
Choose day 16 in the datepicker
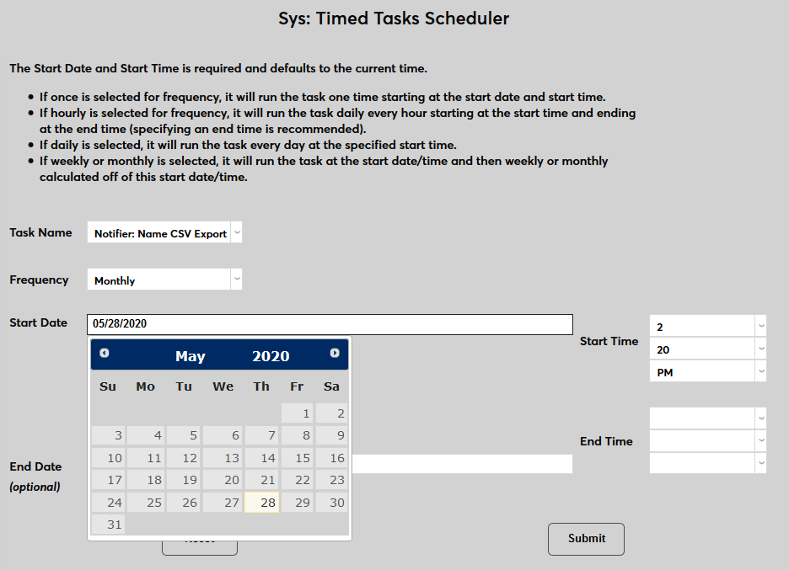pyautogui.click(x=331, y=458)
